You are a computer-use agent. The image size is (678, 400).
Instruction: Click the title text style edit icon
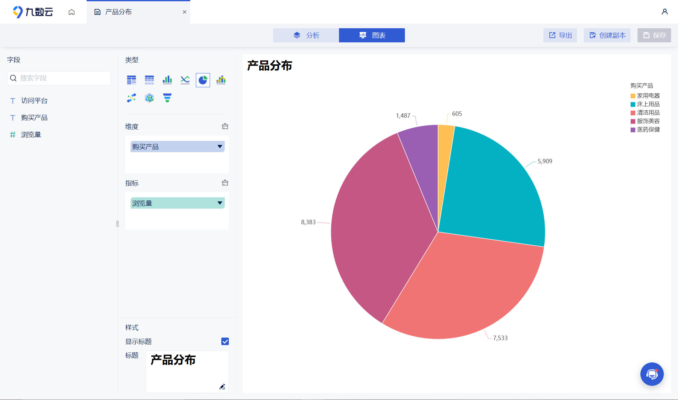[222, 387]
